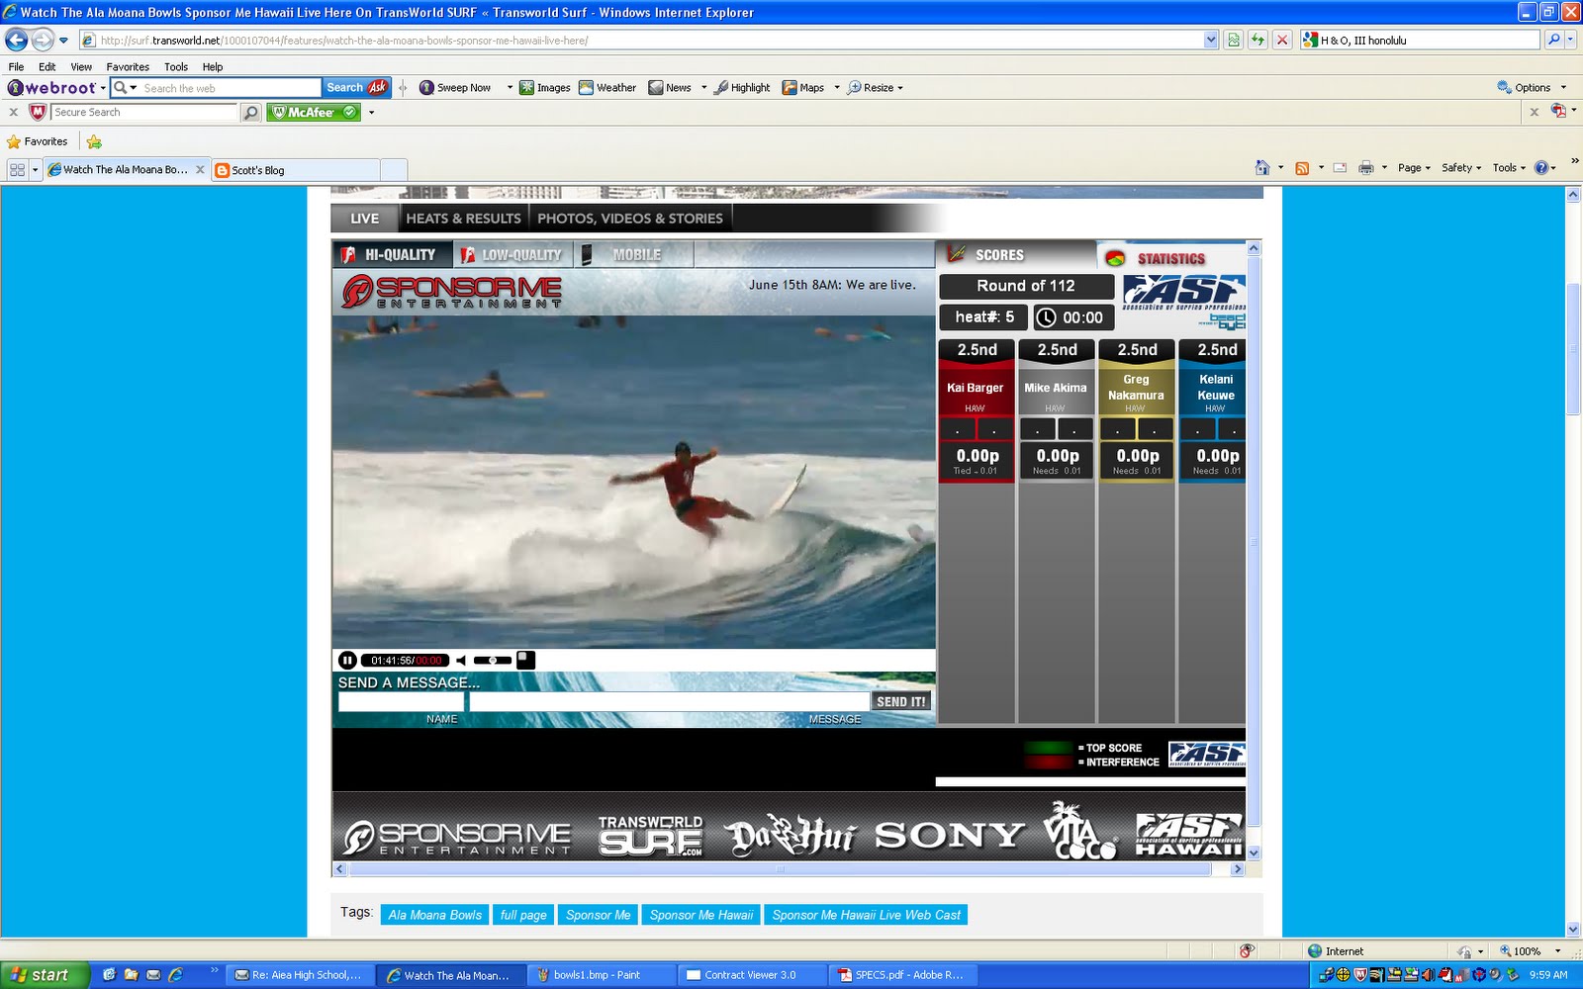Click the search magnifier beside the Google box
1583x989 pixels.
tap(1553, 40)
